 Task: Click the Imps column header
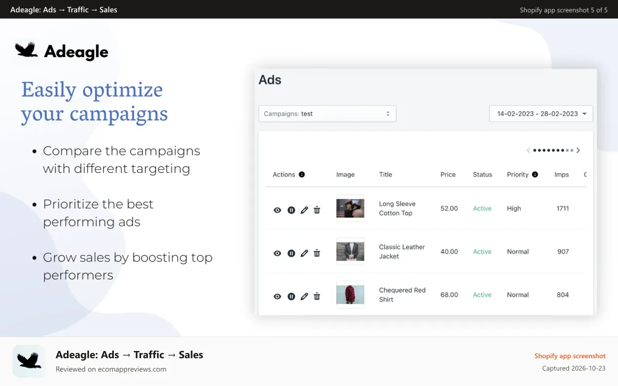coord(562,174)
